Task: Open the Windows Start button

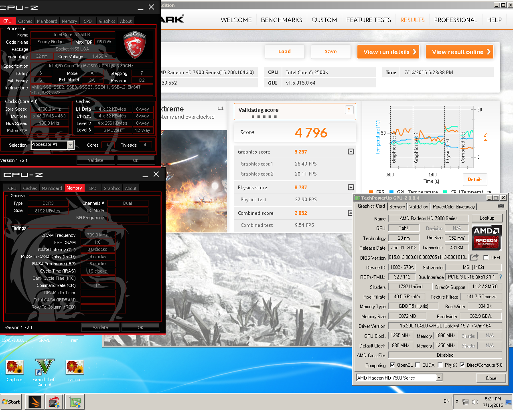Action: pyautogui.click(x=11, y=402)
